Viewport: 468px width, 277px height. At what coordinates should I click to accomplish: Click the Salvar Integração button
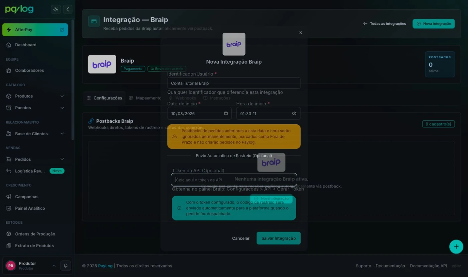pyautogui.click(x=278, y=238)
